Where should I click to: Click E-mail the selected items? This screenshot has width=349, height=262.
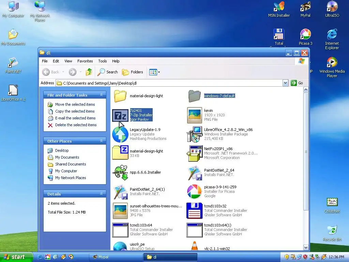[x=75, y=118]
